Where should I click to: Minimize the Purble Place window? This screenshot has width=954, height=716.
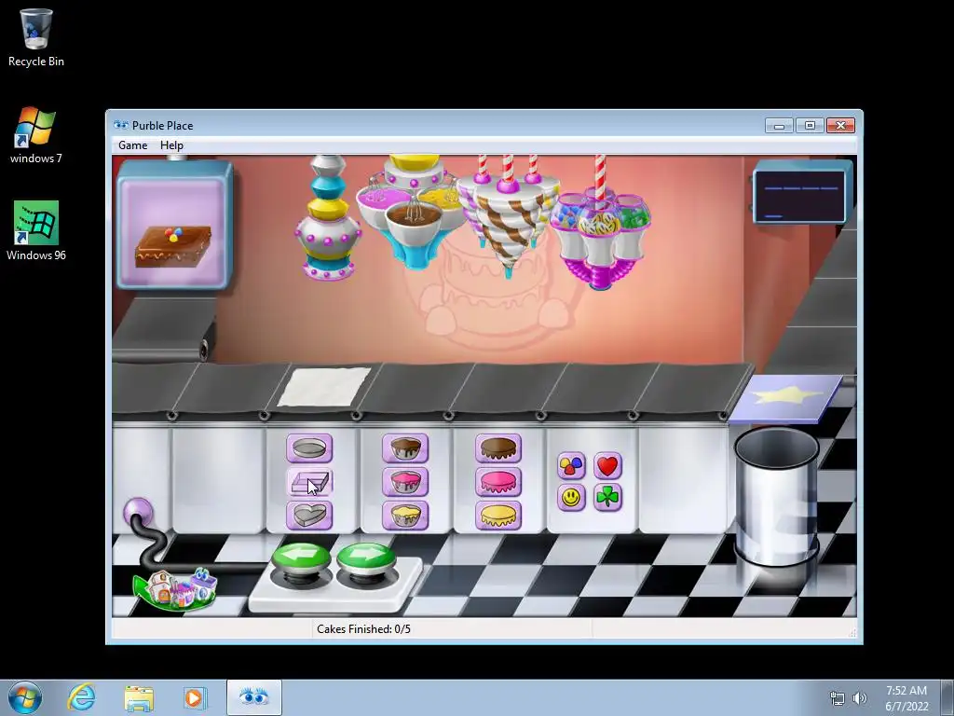[x=780, y=126]
